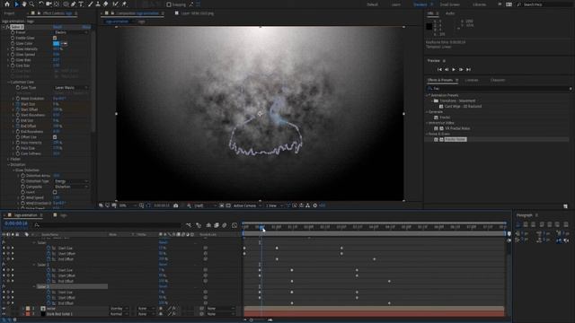Viewport: 575px width, 323px height.
Task: Toggle the viewer transparency grid button
Action: 228,205
